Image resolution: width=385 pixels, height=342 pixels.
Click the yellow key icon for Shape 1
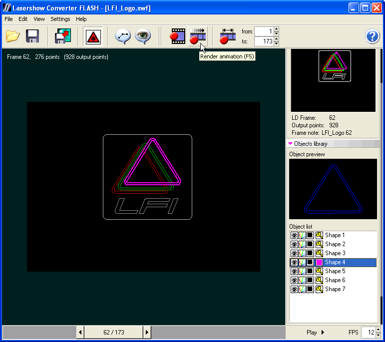(x=319, y=235)
